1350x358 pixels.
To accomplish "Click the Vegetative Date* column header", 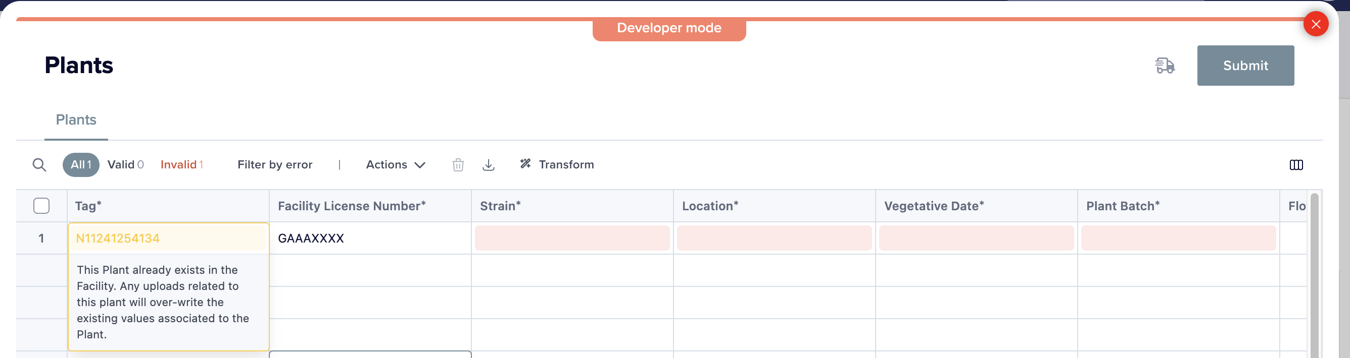I will coord(976,206).
